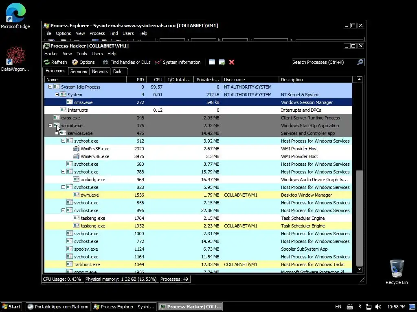
Task: Click the smss.exe process icon
Action: coord(70,102)
